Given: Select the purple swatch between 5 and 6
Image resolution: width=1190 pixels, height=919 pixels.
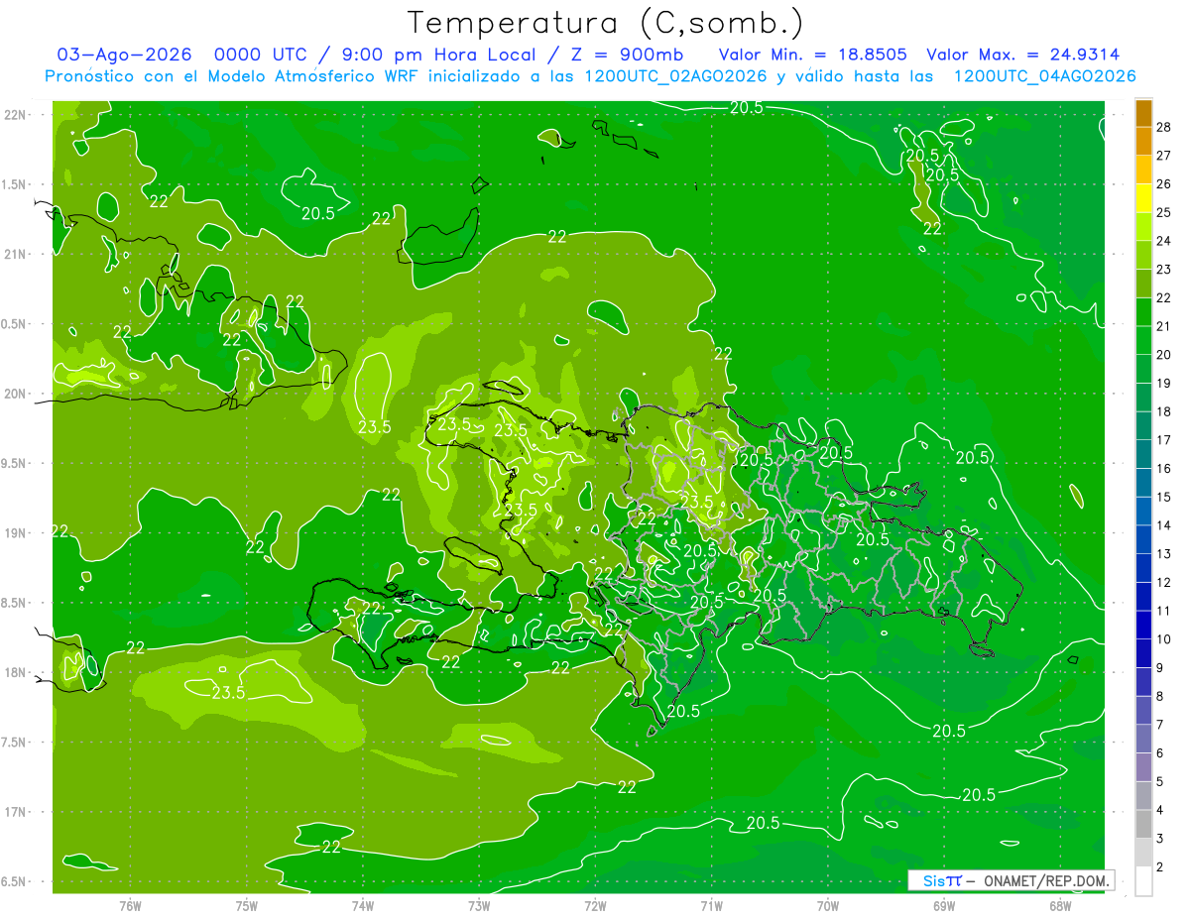Looking at the screenshot, I should pos(1143,767).
